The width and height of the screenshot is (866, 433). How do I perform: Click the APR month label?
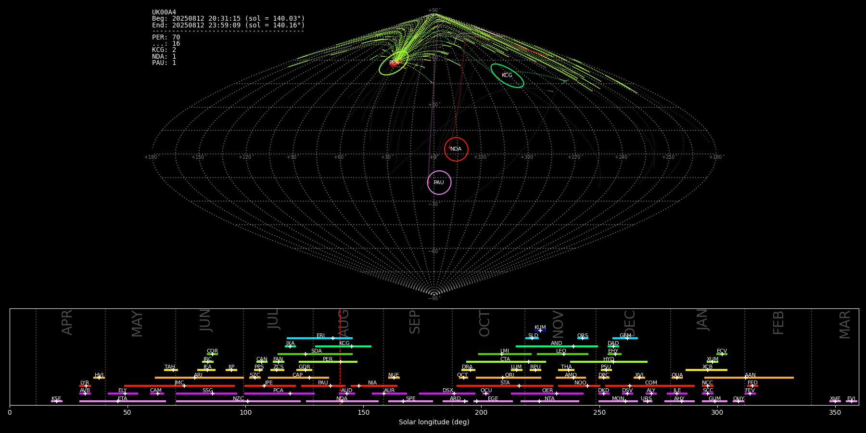[67, 322]
